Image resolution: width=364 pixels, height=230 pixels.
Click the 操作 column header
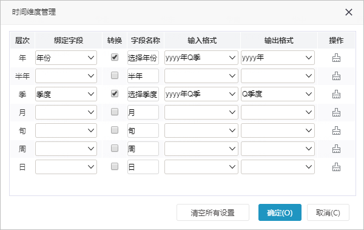point(336,41)
